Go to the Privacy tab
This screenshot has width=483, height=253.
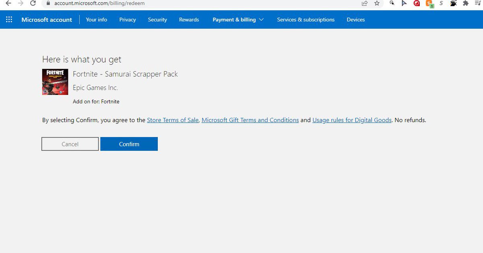click(128, 19)
